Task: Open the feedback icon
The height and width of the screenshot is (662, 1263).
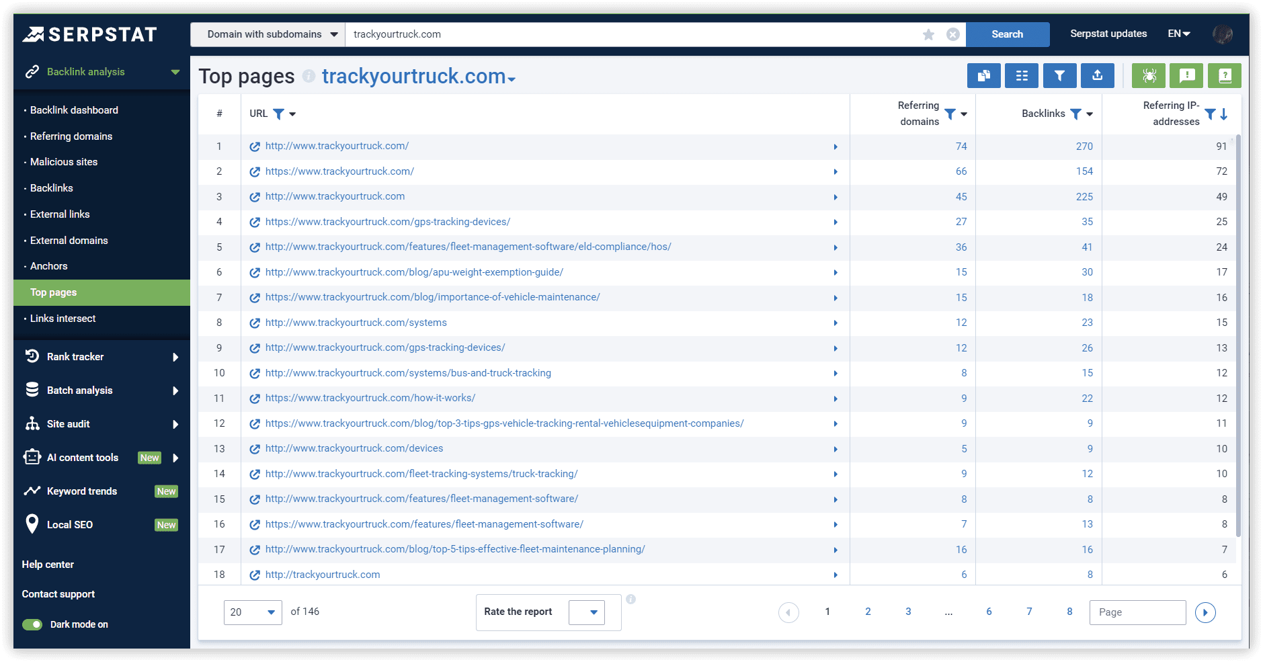Action: (1186, 75)
